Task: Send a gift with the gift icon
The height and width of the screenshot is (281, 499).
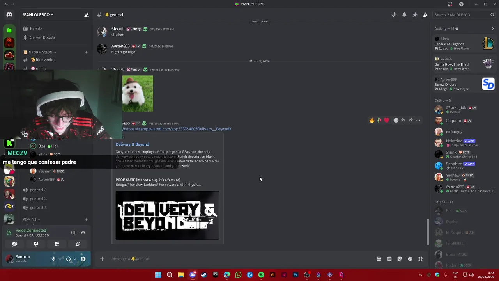Action: (x=379, y=259)
